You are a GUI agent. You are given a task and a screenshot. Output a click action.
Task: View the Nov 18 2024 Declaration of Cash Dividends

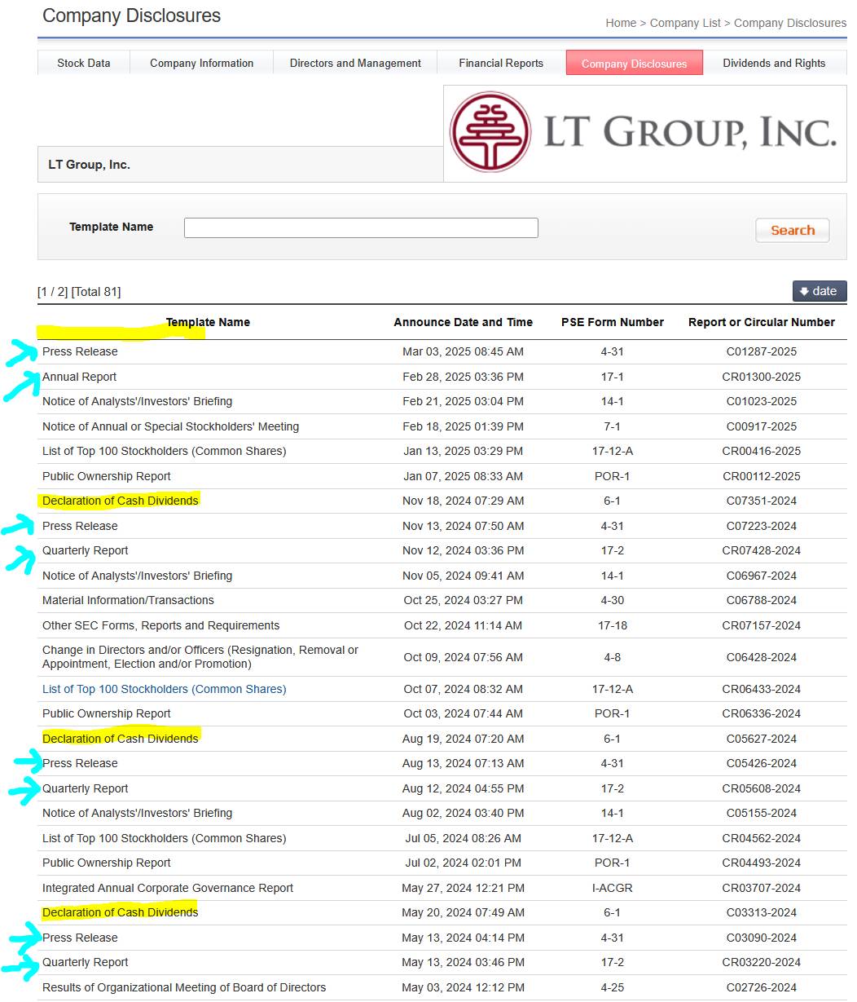(x=120, y=501)
